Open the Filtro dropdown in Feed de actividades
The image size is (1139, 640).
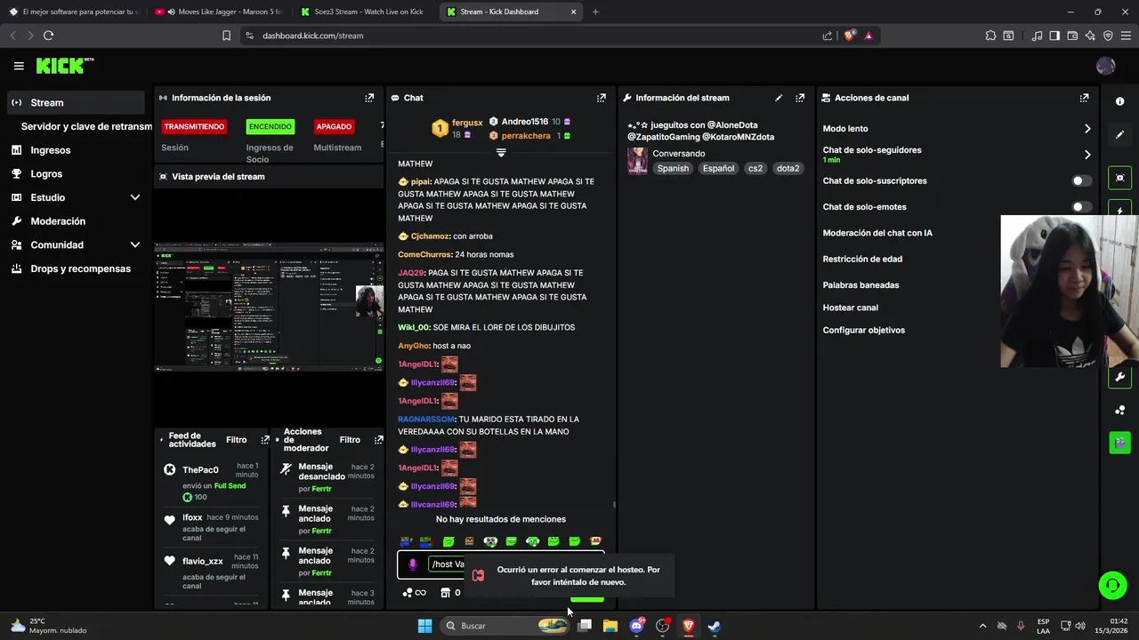(237, 440)
